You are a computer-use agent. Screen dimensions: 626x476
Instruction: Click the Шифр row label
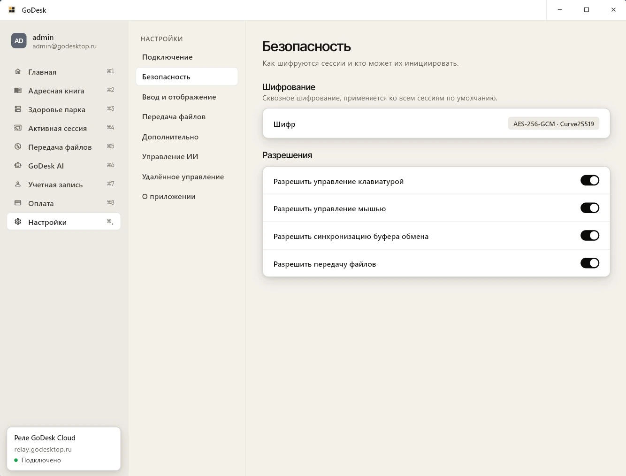(x=284, y=124)
